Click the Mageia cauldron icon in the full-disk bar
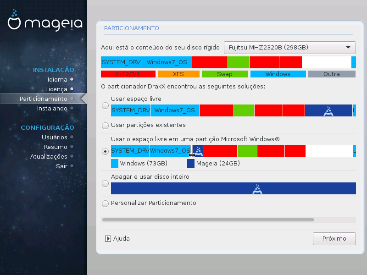 (x=257, y=188)
